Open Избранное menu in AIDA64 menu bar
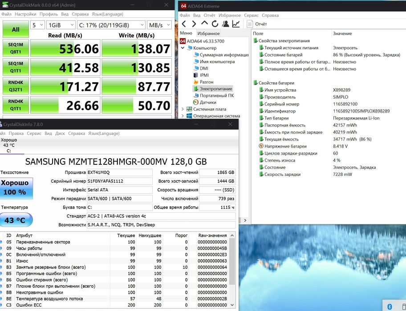The height and width of the screenshot is (311, 406). pos(229,15)
